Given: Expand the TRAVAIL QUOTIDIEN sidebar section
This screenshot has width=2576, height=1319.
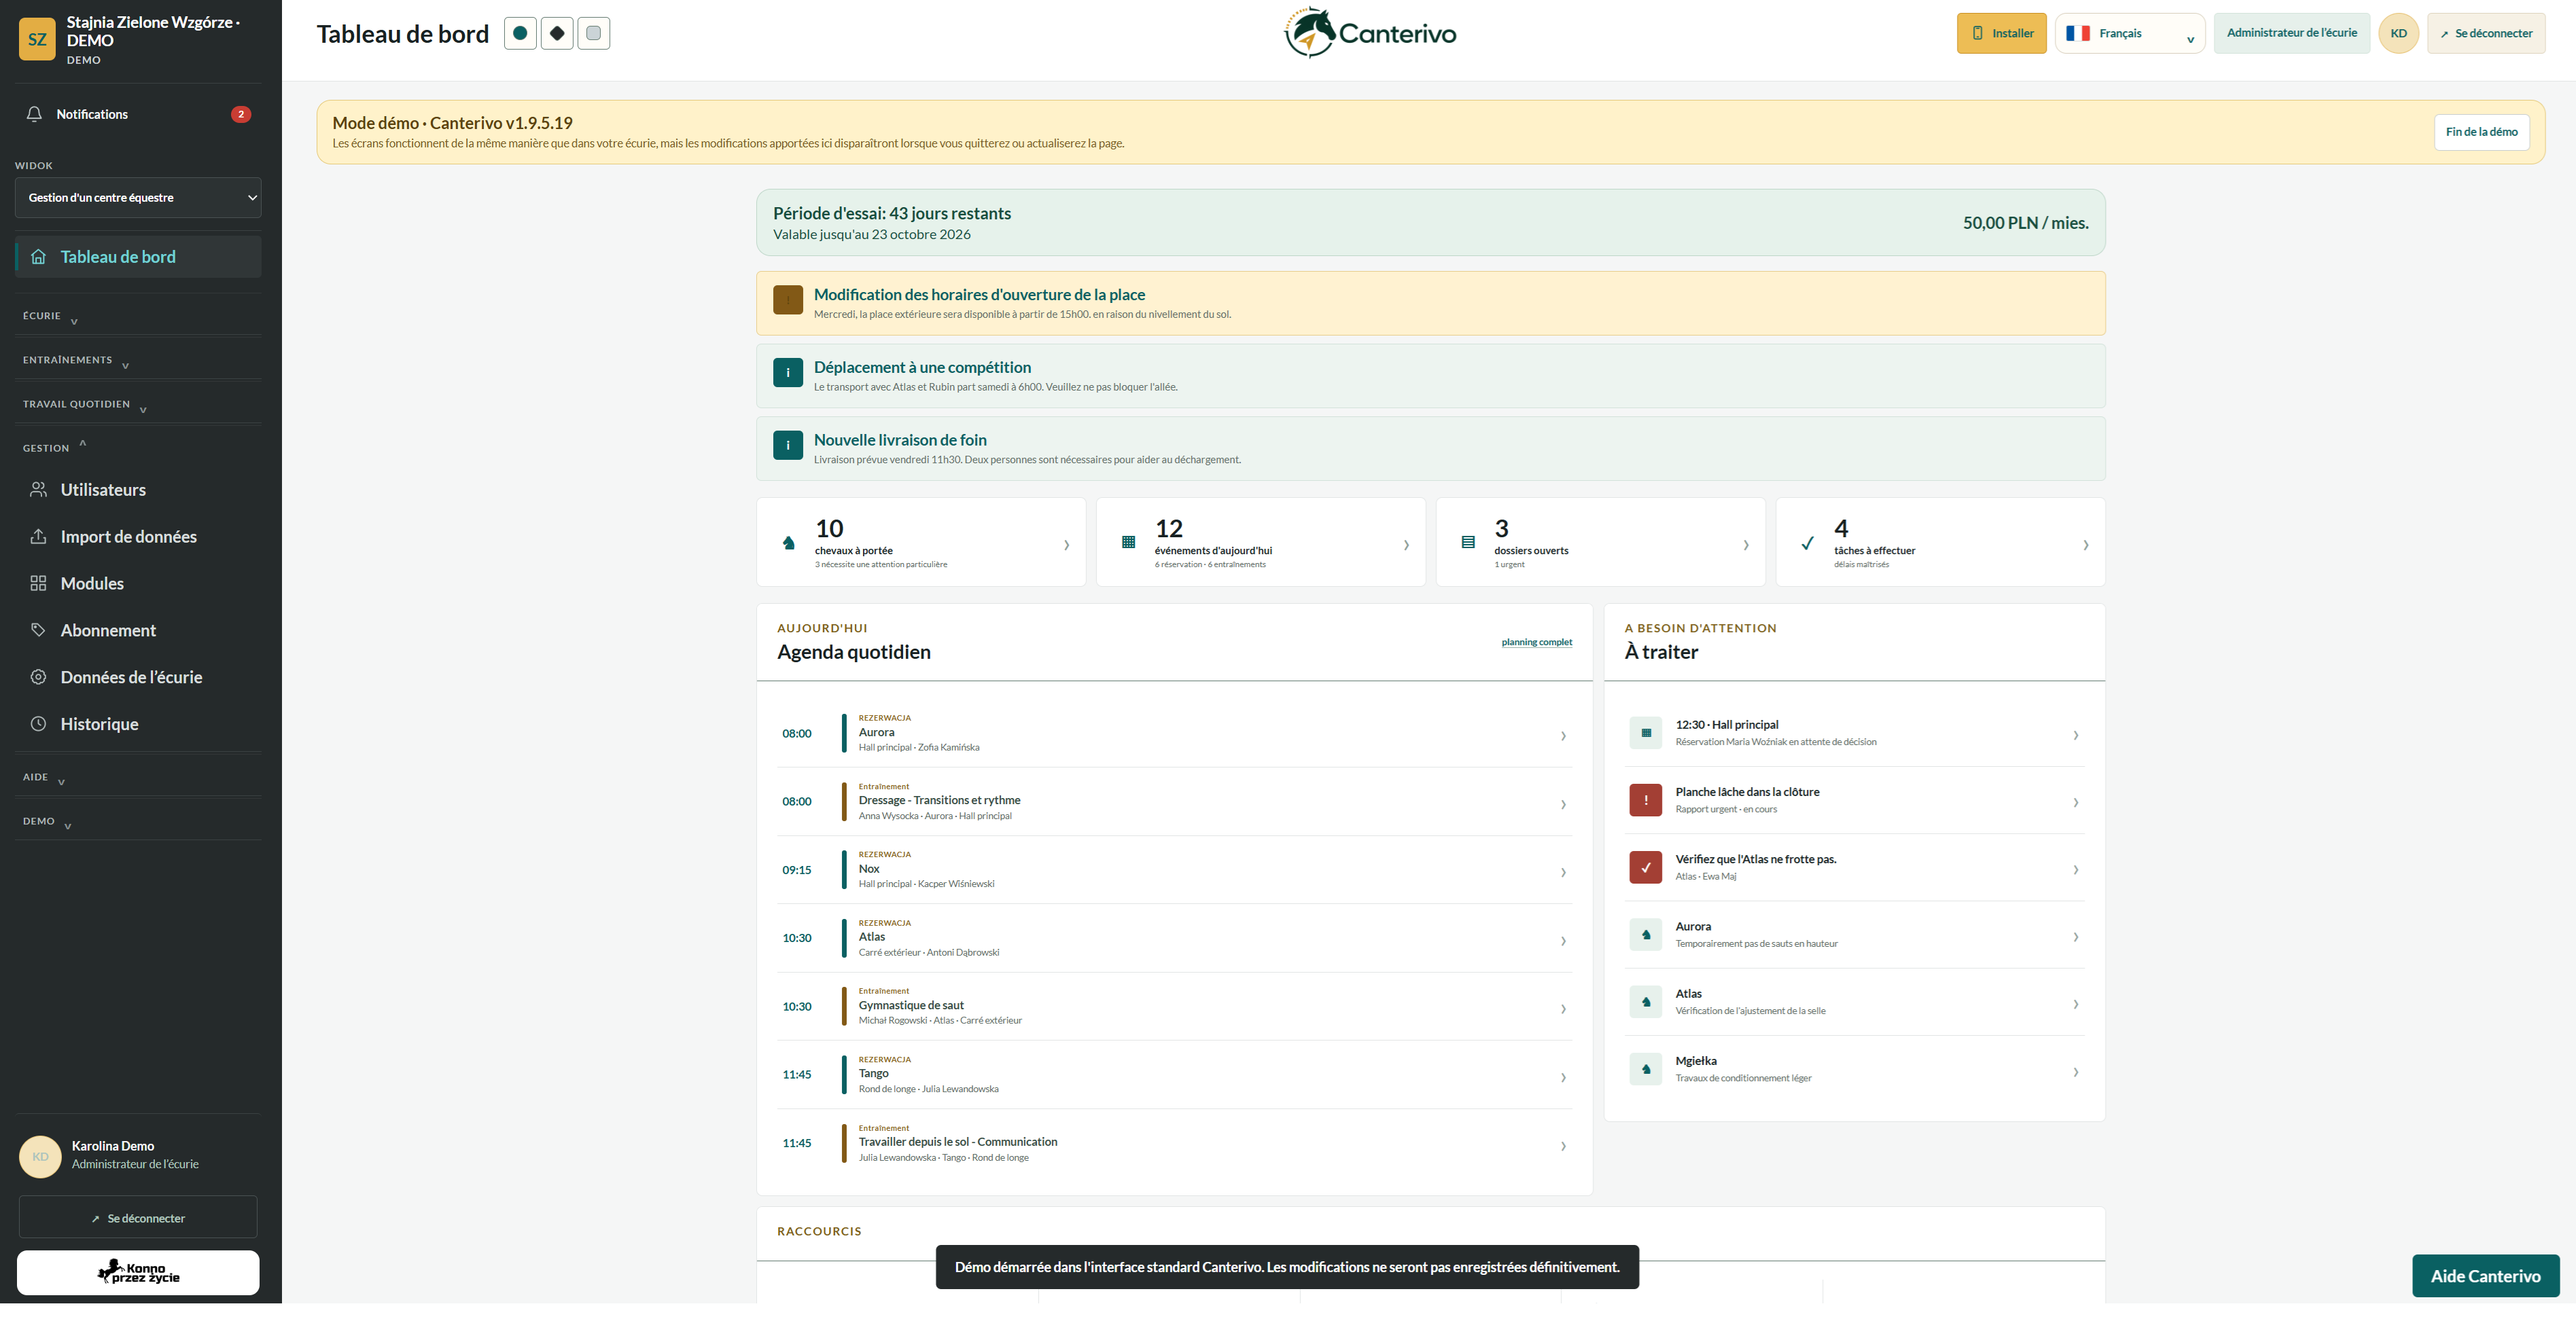Looking at the screenshot, I should [138, 405].
